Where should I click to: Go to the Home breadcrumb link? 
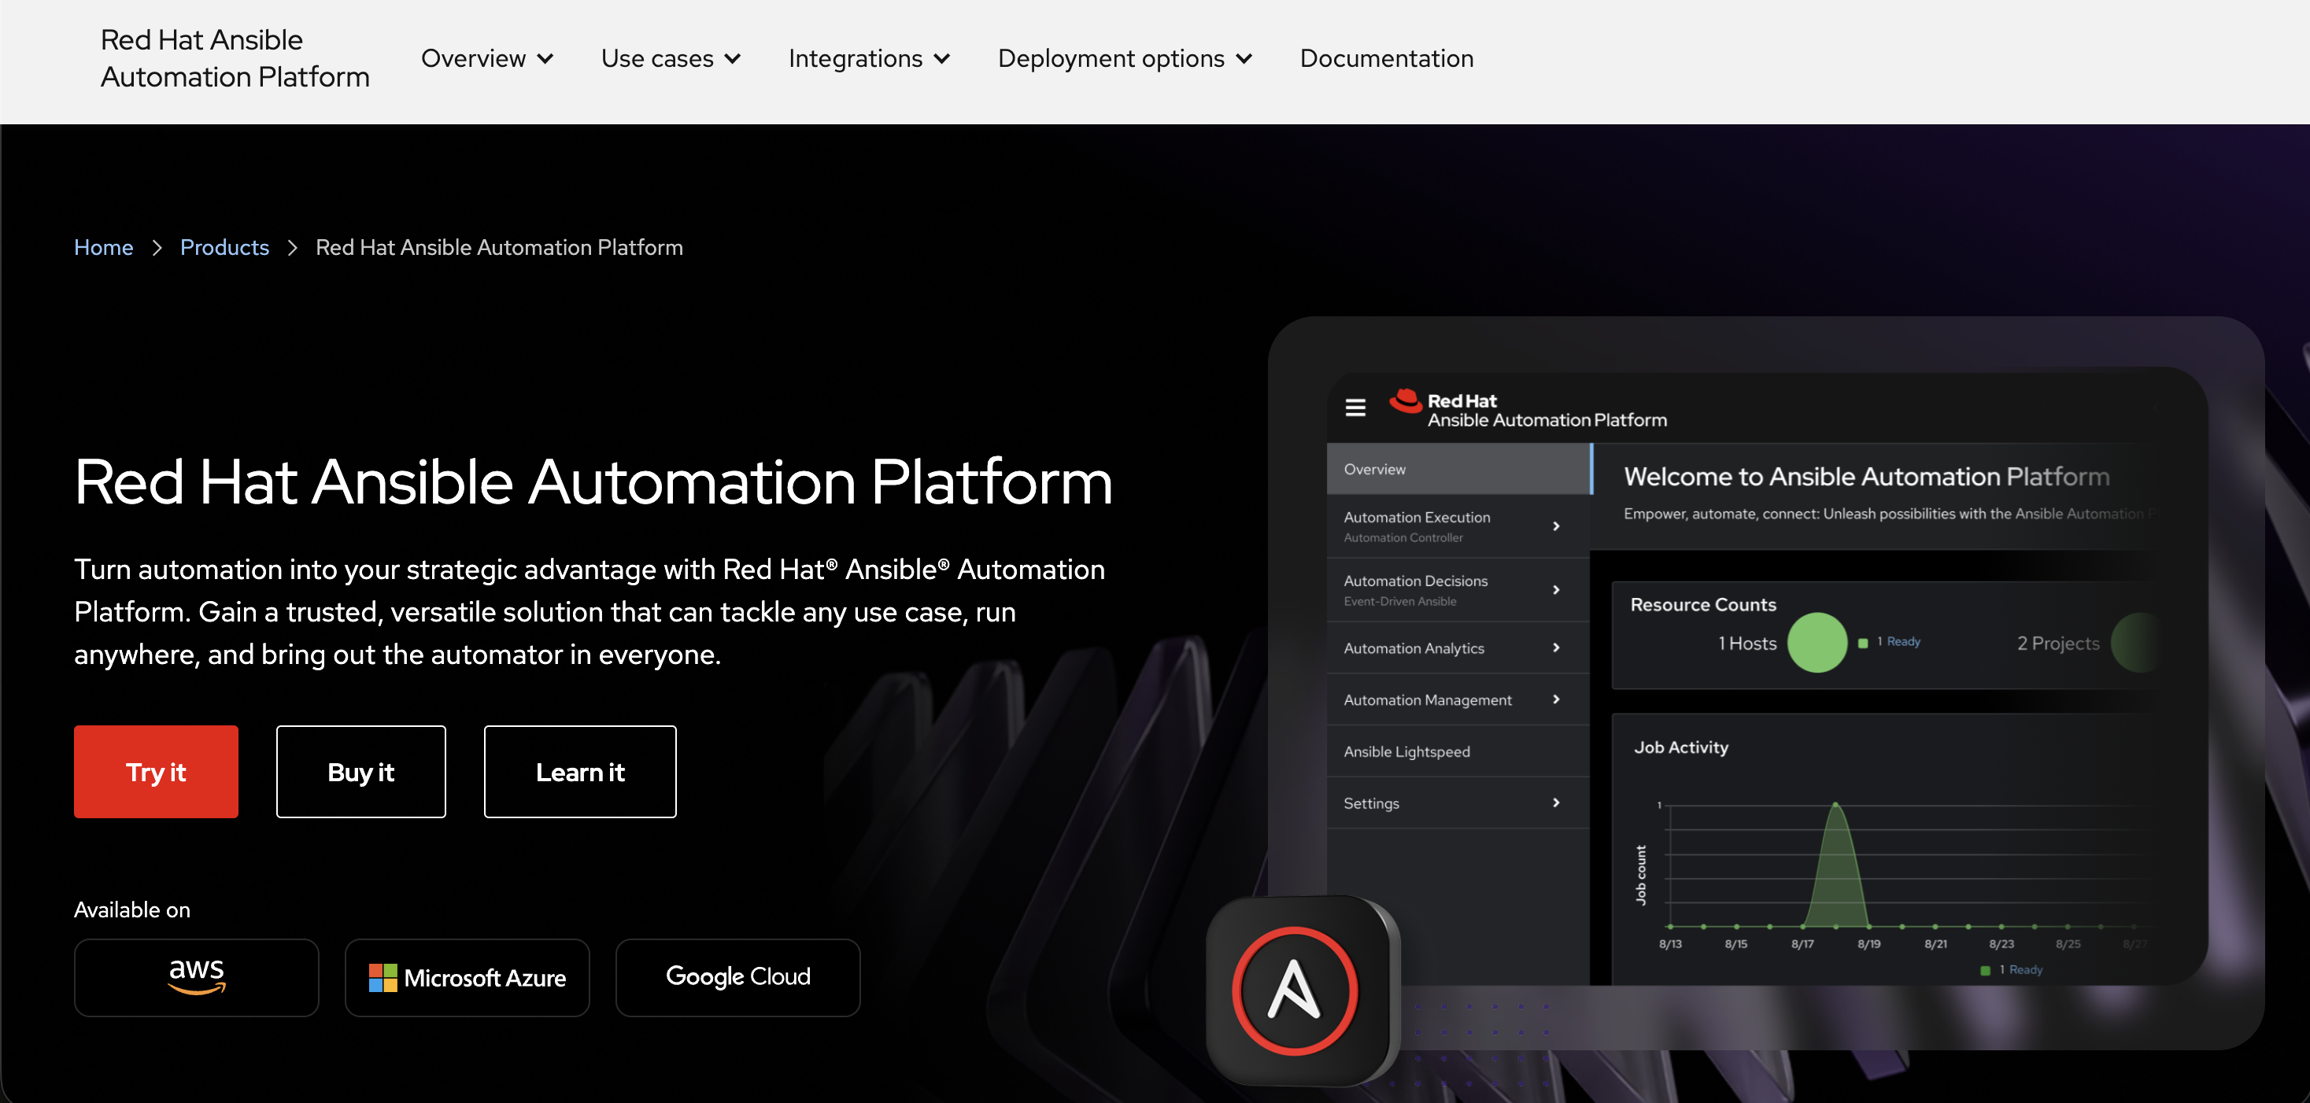click(x=103, y=247)
